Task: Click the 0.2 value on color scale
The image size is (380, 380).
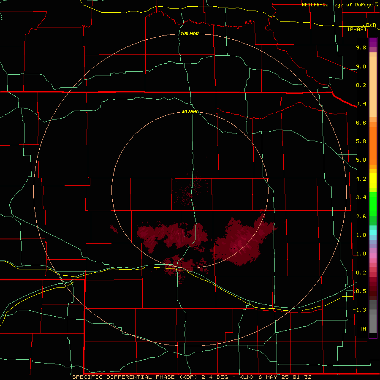Action: click(361, 273)
